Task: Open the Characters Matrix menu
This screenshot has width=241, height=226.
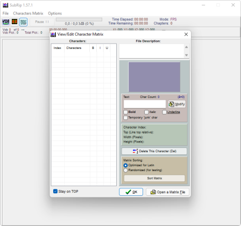Action: tap(28, 13)
